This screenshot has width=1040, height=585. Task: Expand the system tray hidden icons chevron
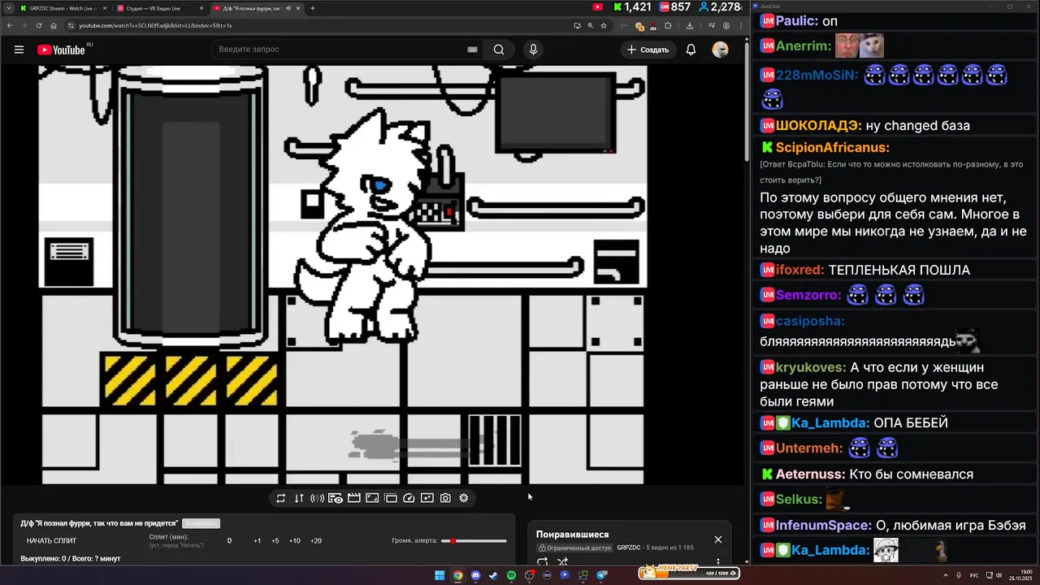click(x=947, y=575)
